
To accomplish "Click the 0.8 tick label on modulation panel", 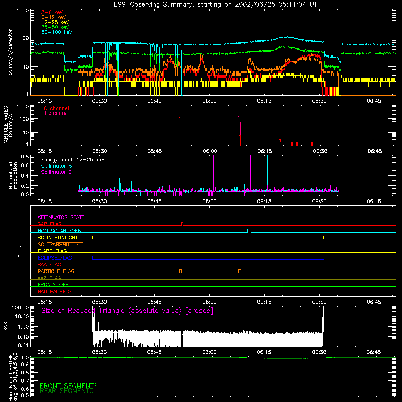I will 25,156.
